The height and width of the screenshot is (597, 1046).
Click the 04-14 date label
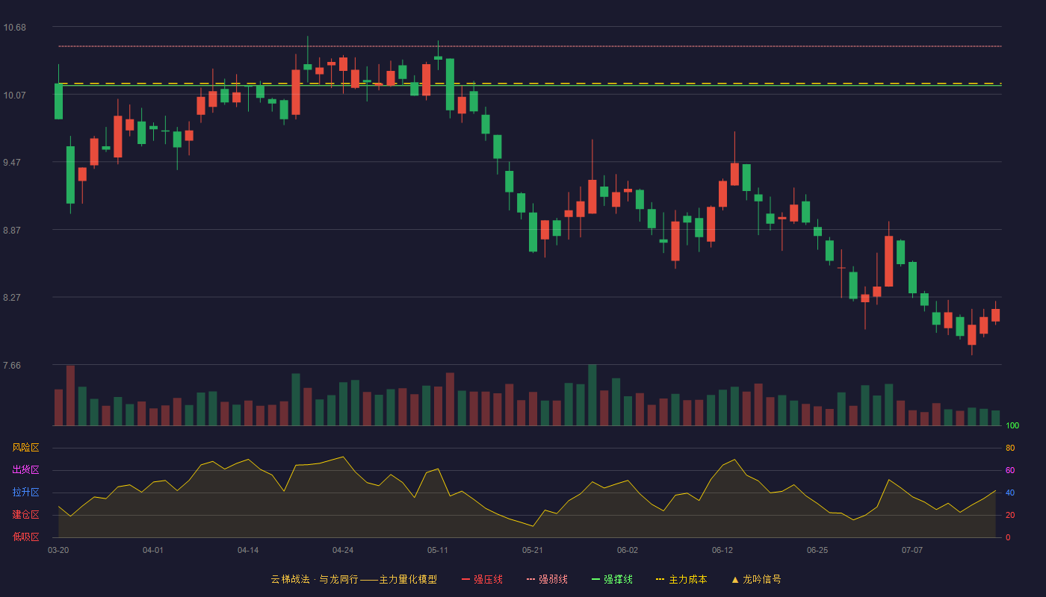[248, 550]
